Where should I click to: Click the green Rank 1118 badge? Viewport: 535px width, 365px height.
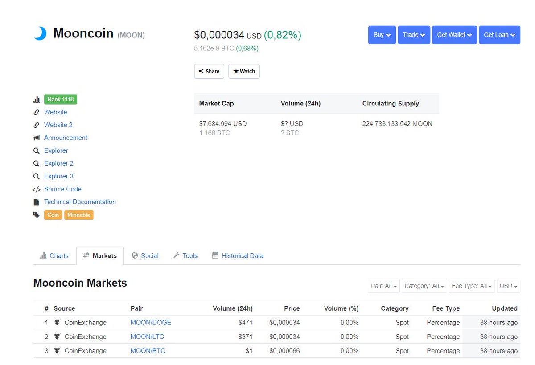click(61, 99)
